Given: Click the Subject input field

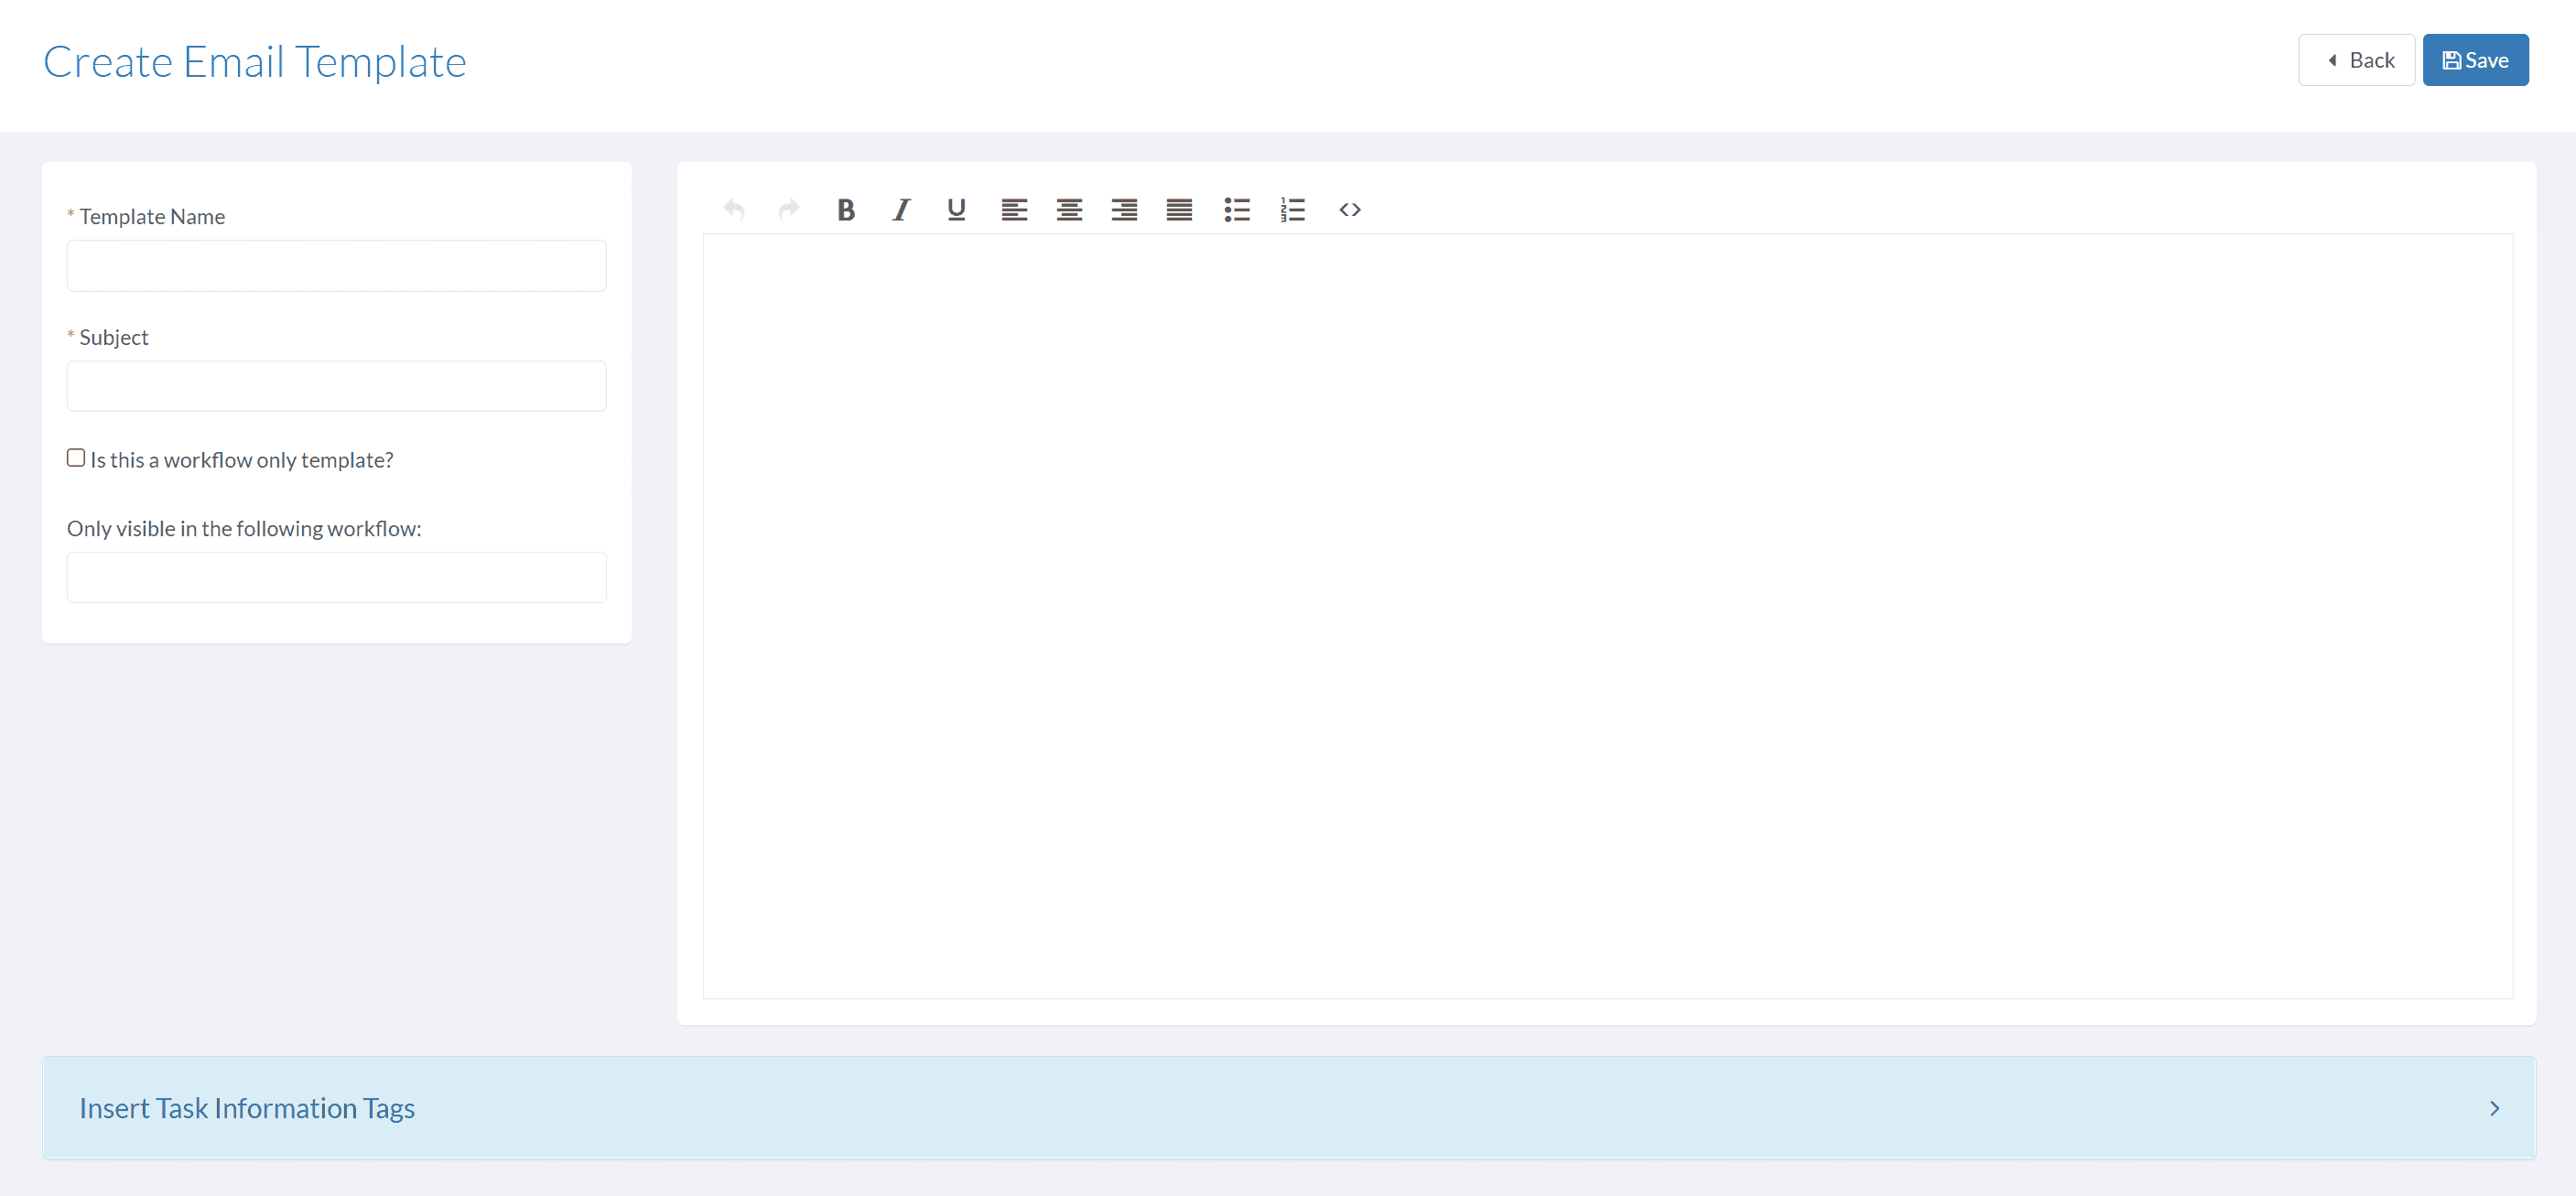Looking at the screenshot, I should (339, 386).
